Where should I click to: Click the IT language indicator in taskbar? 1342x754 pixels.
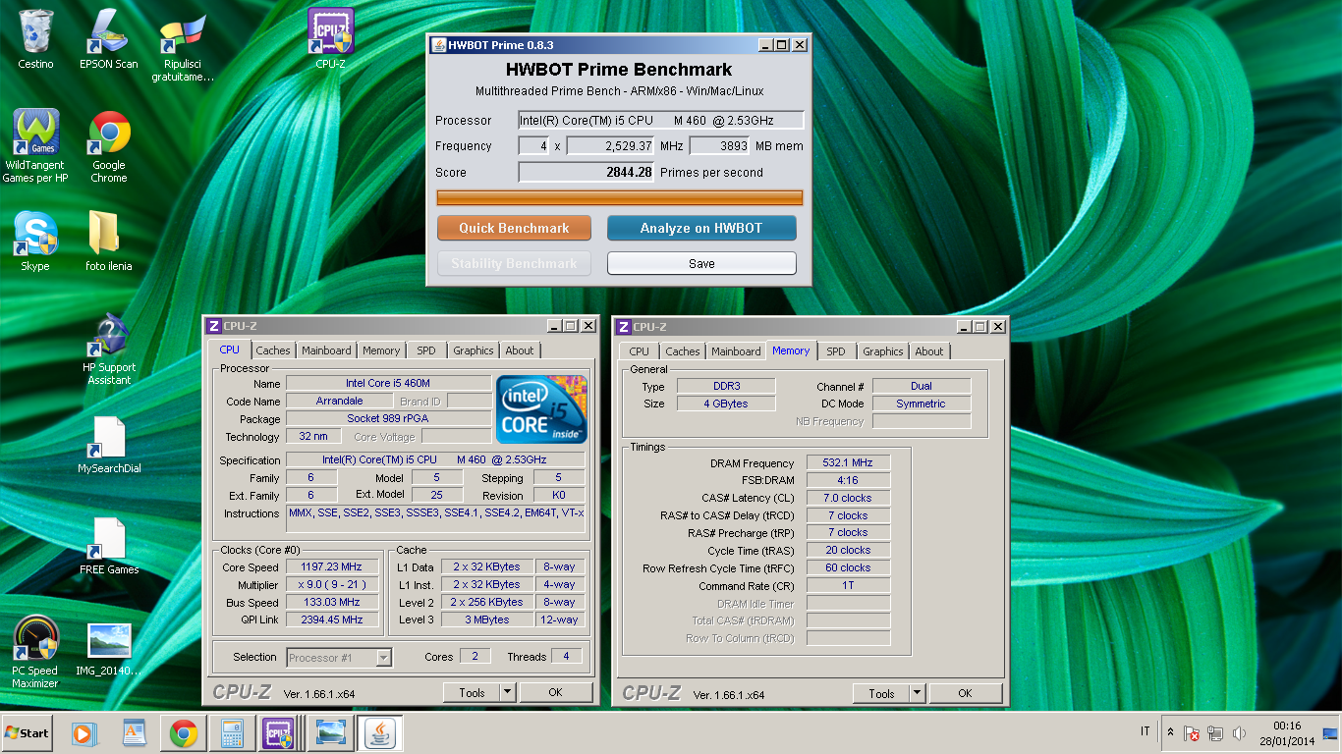1146,731
